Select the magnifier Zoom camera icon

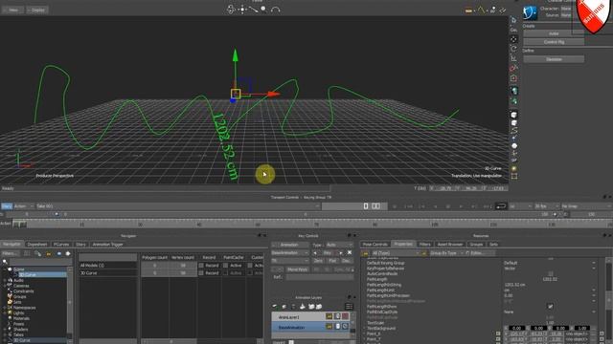pyautogui.click(x=264, y=9)
